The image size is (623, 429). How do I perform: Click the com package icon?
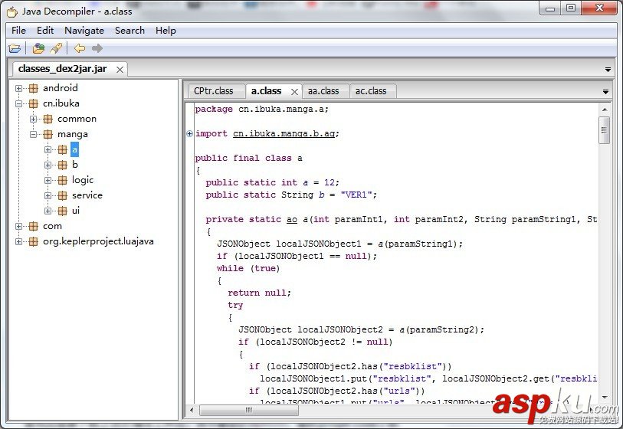point(34,226)
